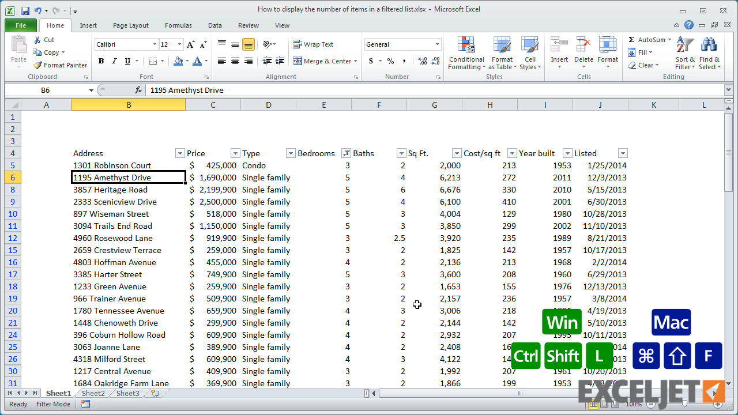The image size is (738, 415).
Task: Open the Number Format dropdown showing General
Action: coord(402,44)
